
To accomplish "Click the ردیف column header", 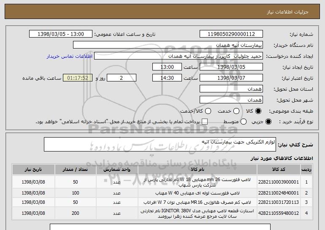I will point(306,170).
